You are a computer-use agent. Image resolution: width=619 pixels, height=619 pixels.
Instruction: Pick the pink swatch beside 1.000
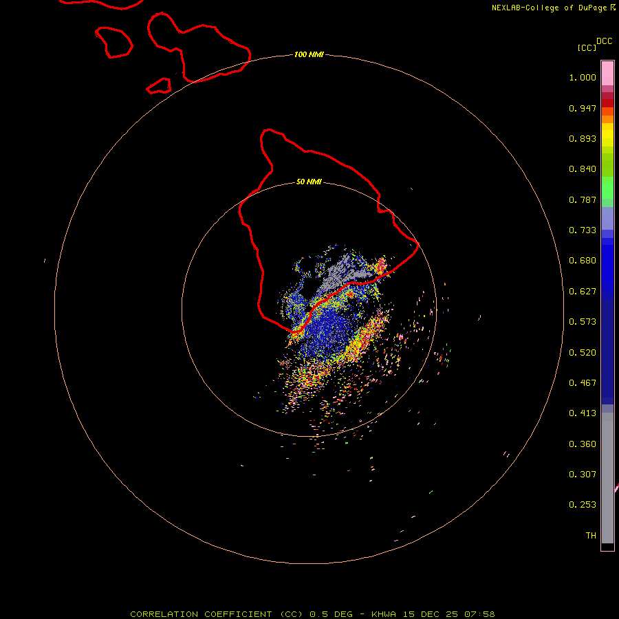[x=607, y=74]
